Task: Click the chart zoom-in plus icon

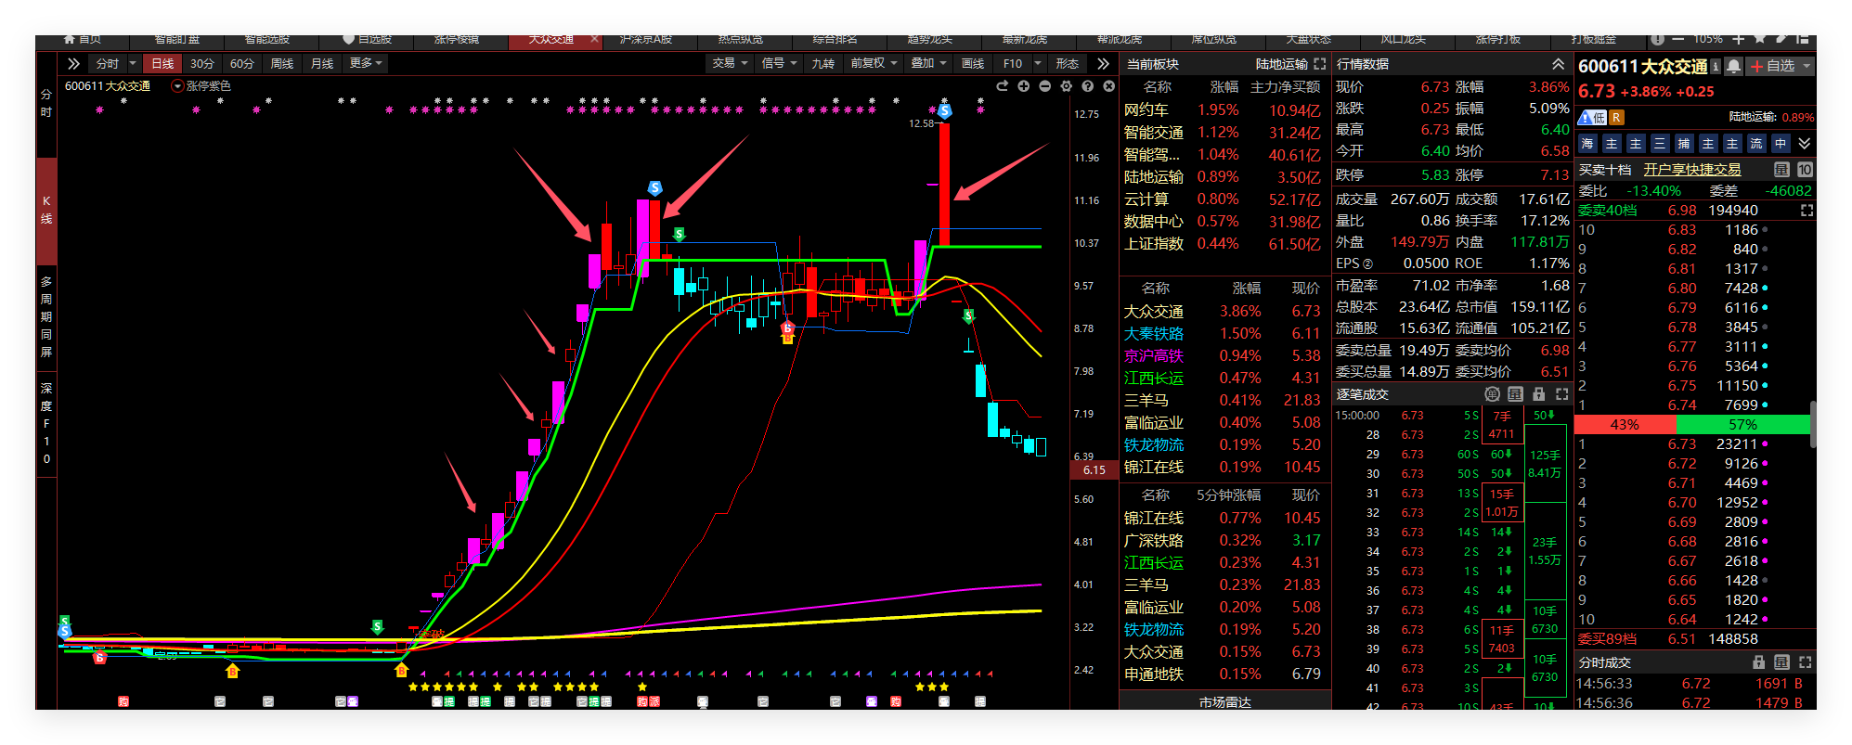Action: click(x=1024, y=85)
